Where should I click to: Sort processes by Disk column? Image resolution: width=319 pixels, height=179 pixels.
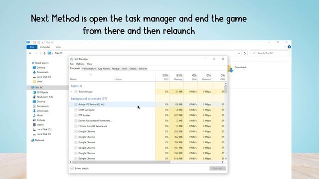click(191, 77)
